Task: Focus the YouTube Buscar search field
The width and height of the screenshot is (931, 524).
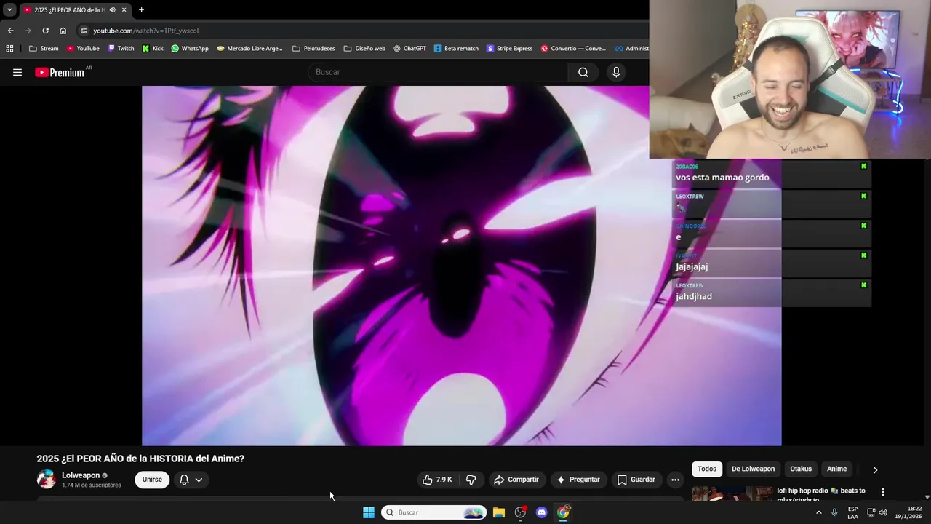Action: tap(439, 72)
